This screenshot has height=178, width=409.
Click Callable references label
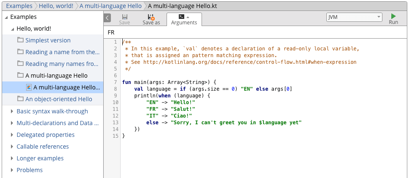(x=43, y=147)
